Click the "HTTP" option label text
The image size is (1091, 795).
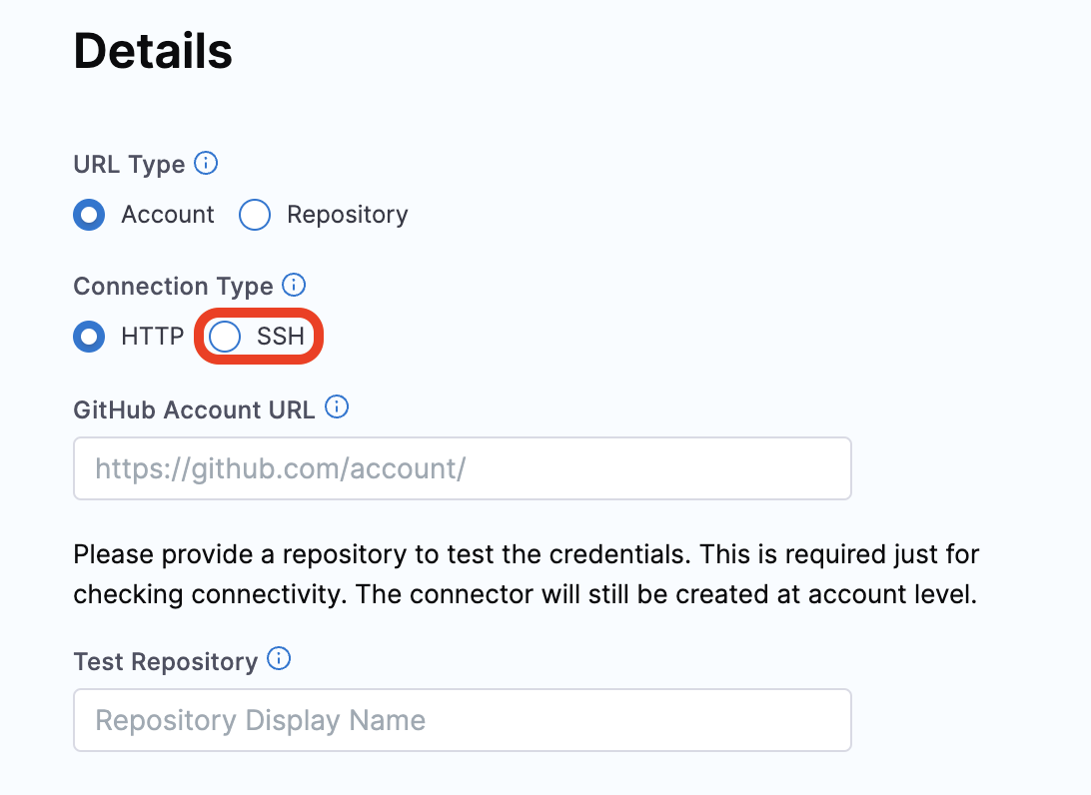[153, 337]
